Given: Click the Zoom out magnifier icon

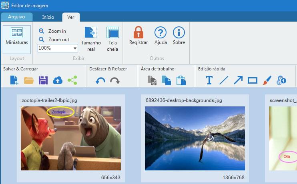Looking at the screenshot, I should (42, 39).
